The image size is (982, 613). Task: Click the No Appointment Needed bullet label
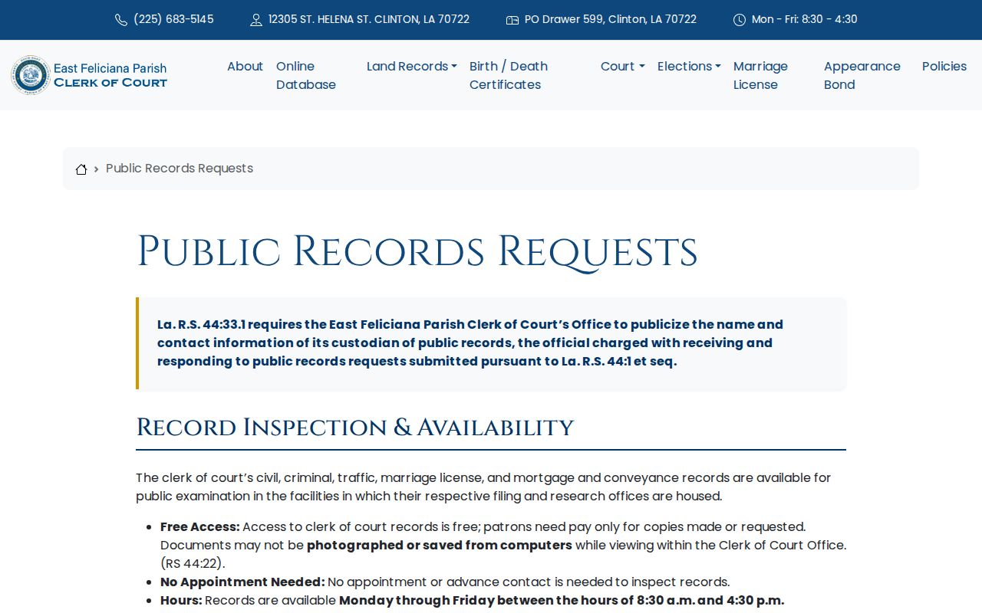[x=242, y=582]
